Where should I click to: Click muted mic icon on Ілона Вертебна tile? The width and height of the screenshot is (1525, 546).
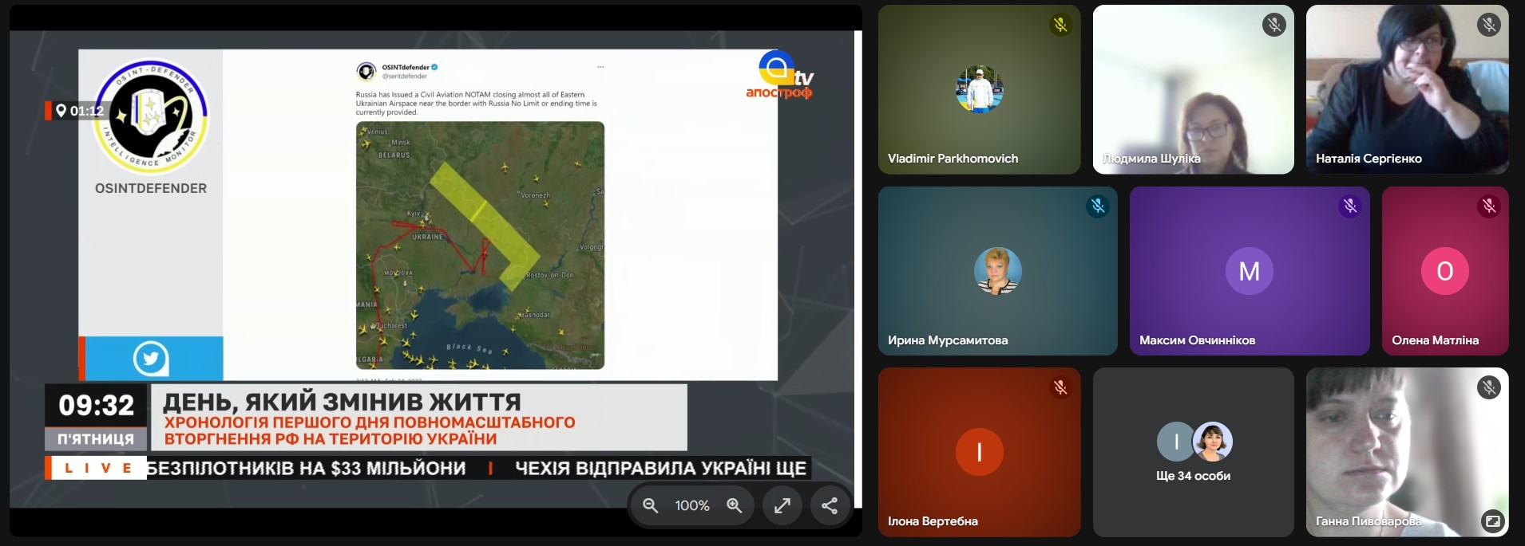coord(1060,387)
